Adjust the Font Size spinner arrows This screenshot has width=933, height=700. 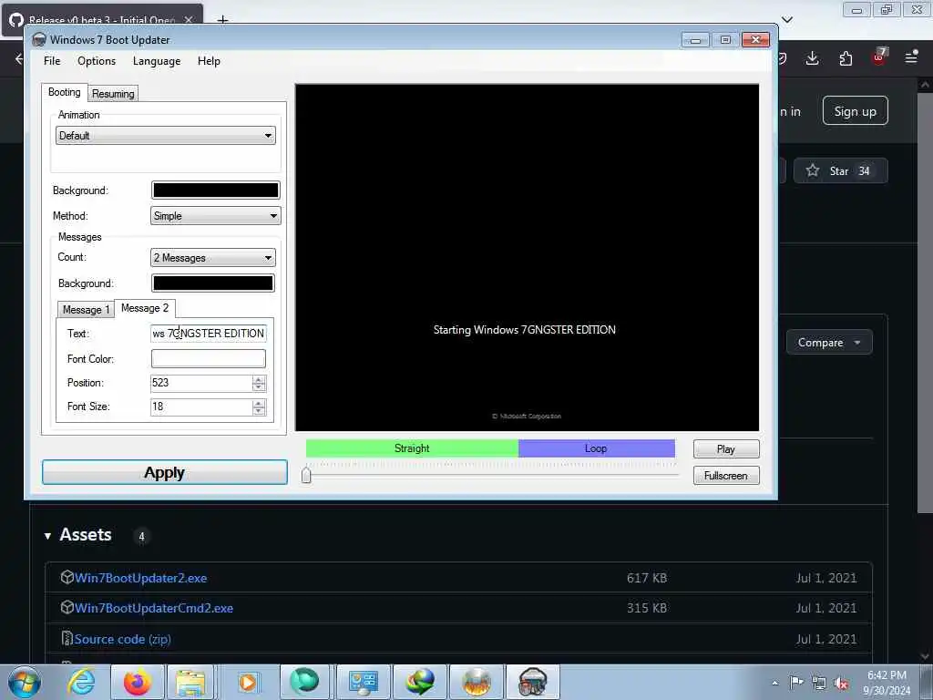[x=259, y=407]
